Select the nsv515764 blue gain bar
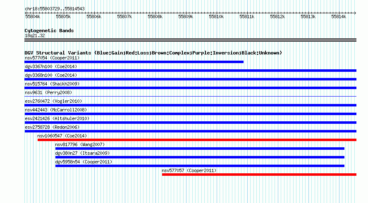The width and height of the screenshot is (368, 203). 190,88
